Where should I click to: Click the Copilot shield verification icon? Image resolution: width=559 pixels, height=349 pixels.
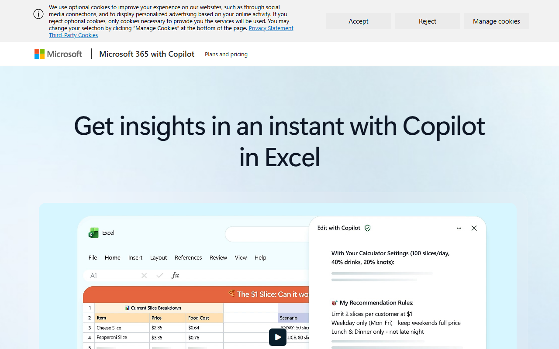point(368,228)
